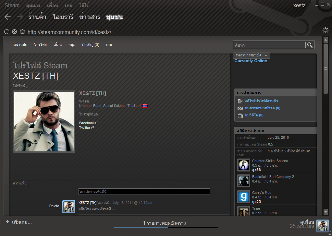Click the large XESTZ profile picture
Image resolution: width=332 pixels, height=236 pixels.
tap(44, 122)
